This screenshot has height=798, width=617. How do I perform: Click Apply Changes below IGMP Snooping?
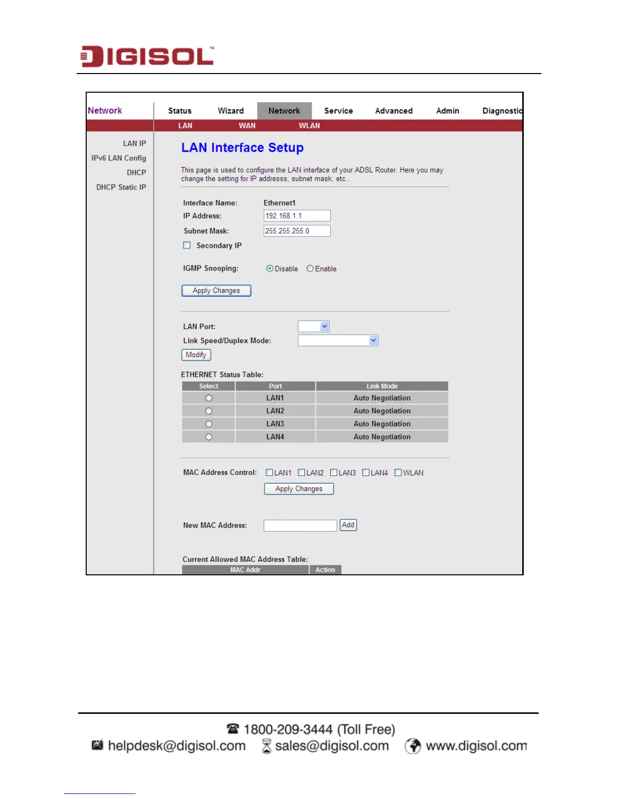(x=216, y=291)
